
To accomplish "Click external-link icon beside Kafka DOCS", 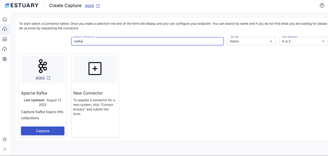I will (x=48, y=78).
